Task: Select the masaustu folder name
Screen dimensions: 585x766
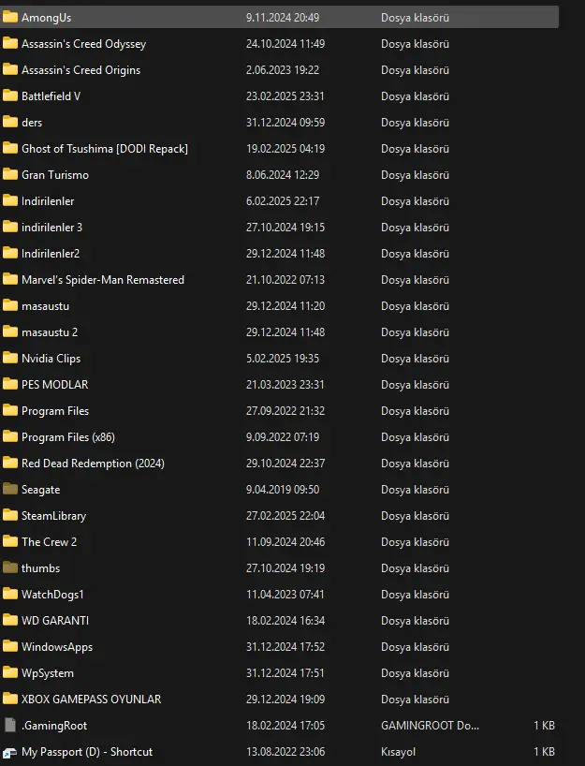Action: pyautogui.click(x=46, y=306)
